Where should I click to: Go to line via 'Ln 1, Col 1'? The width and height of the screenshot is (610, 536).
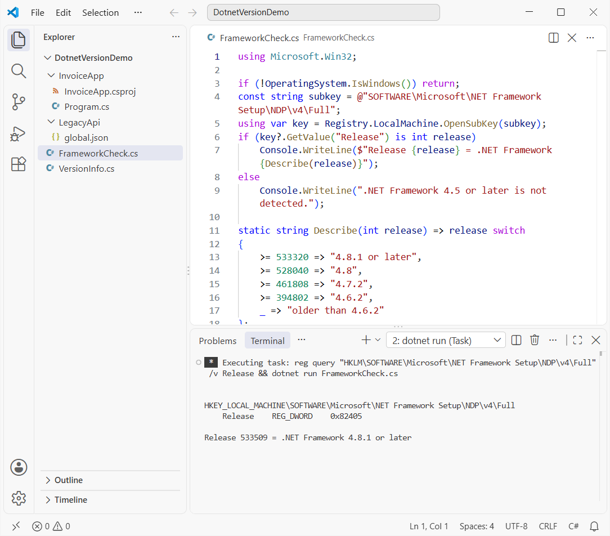pos(429,526)
